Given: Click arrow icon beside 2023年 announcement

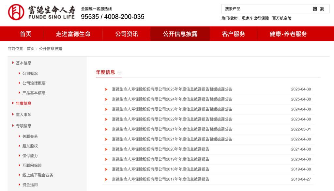Looking at the screenshot, I should click(x=106, y=109).
